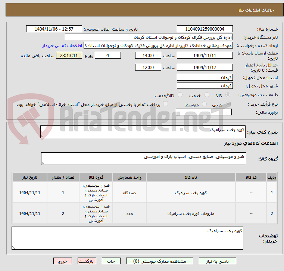Click the 'ردیف' column header

tap(272, 177)
